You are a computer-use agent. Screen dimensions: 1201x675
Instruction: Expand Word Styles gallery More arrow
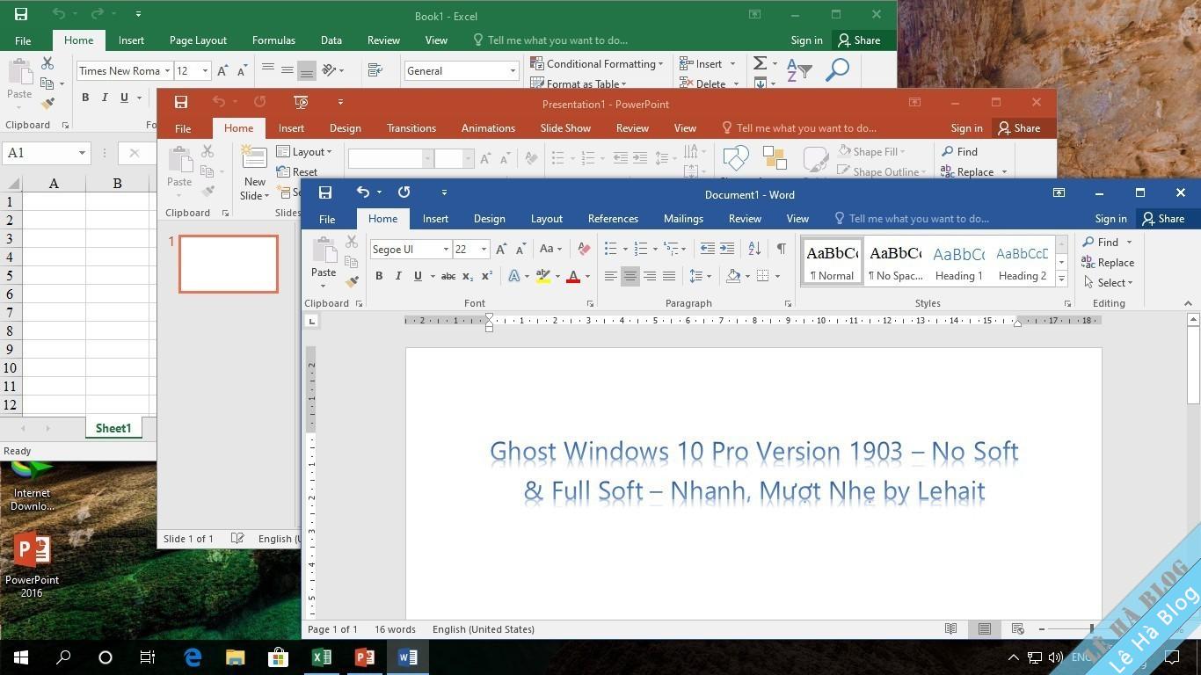click(x=1061, y=279)
